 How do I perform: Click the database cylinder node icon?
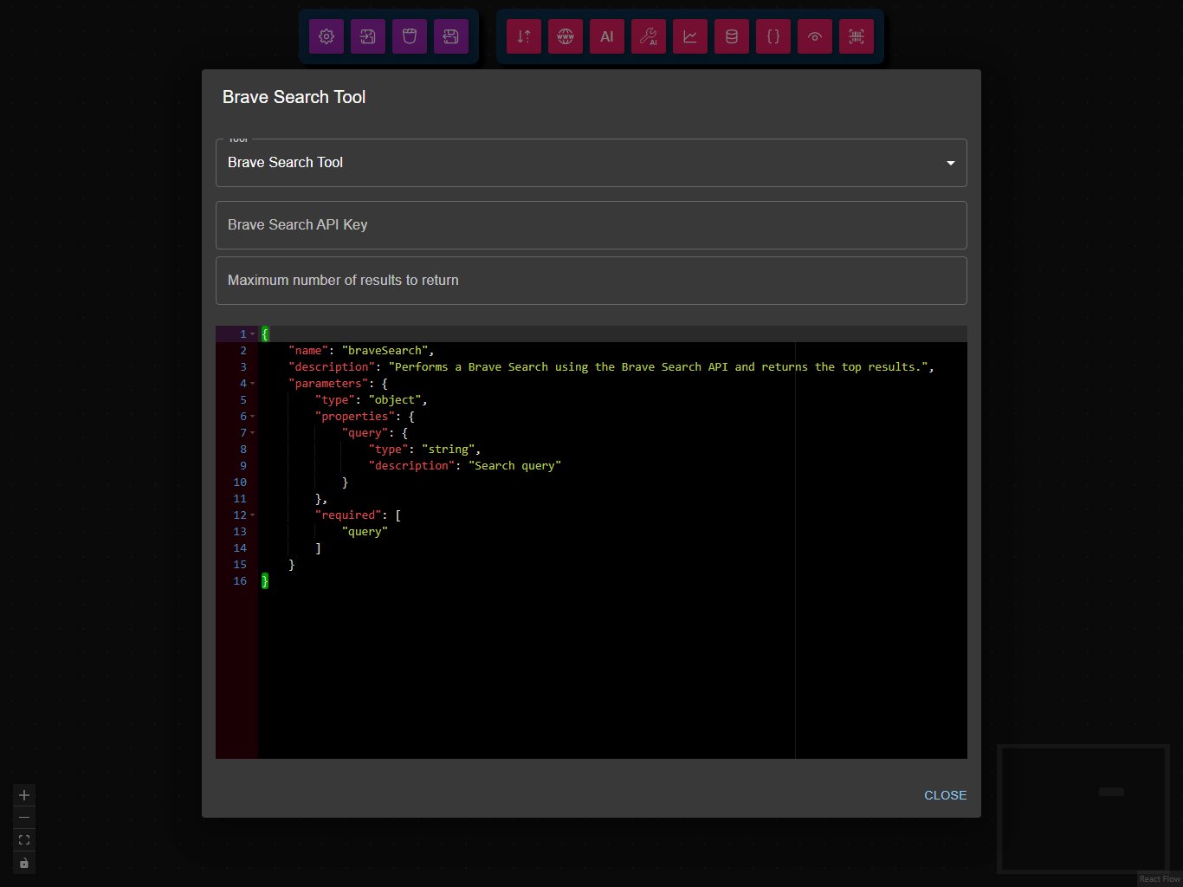click(x=732, y=36)
